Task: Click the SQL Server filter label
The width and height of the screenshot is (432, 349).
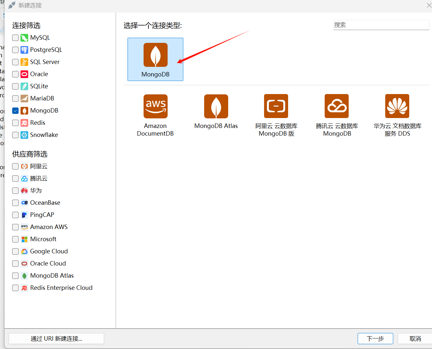Action: (x=45, y=62)
